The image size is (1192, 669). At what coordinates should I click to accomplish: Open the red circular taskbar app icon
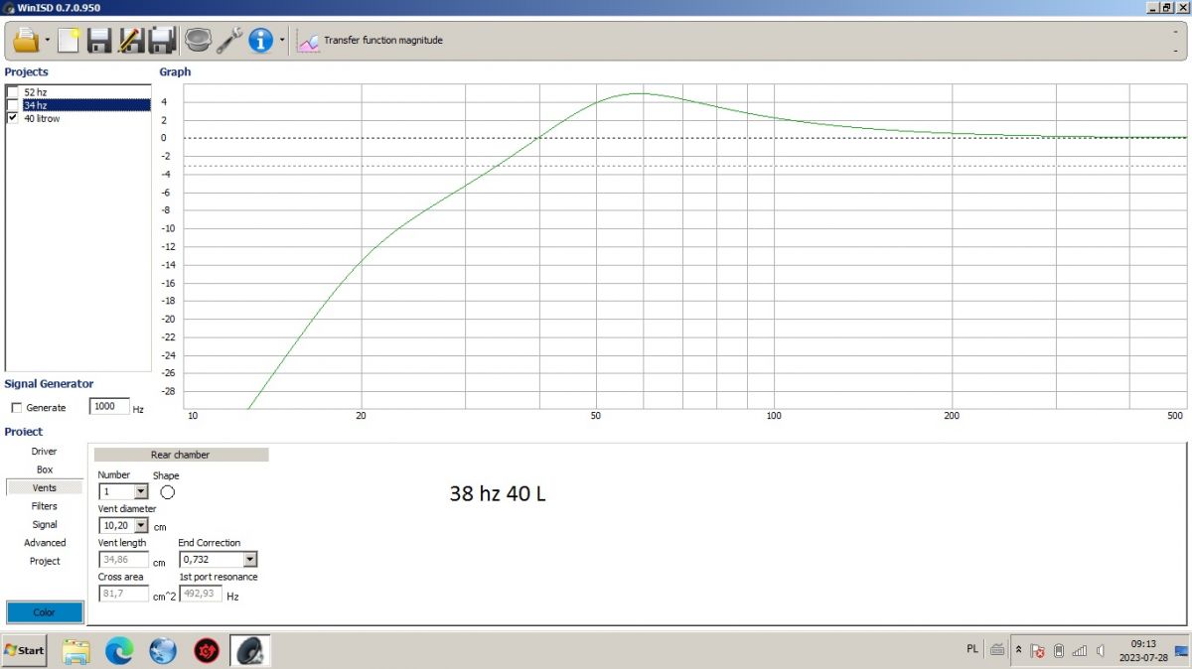[x=207, y=651]
